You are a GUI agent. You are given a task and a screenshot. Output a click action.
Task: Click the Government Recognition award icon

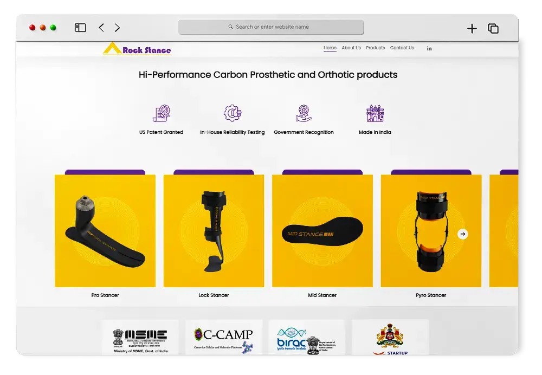tap(304, 113)
